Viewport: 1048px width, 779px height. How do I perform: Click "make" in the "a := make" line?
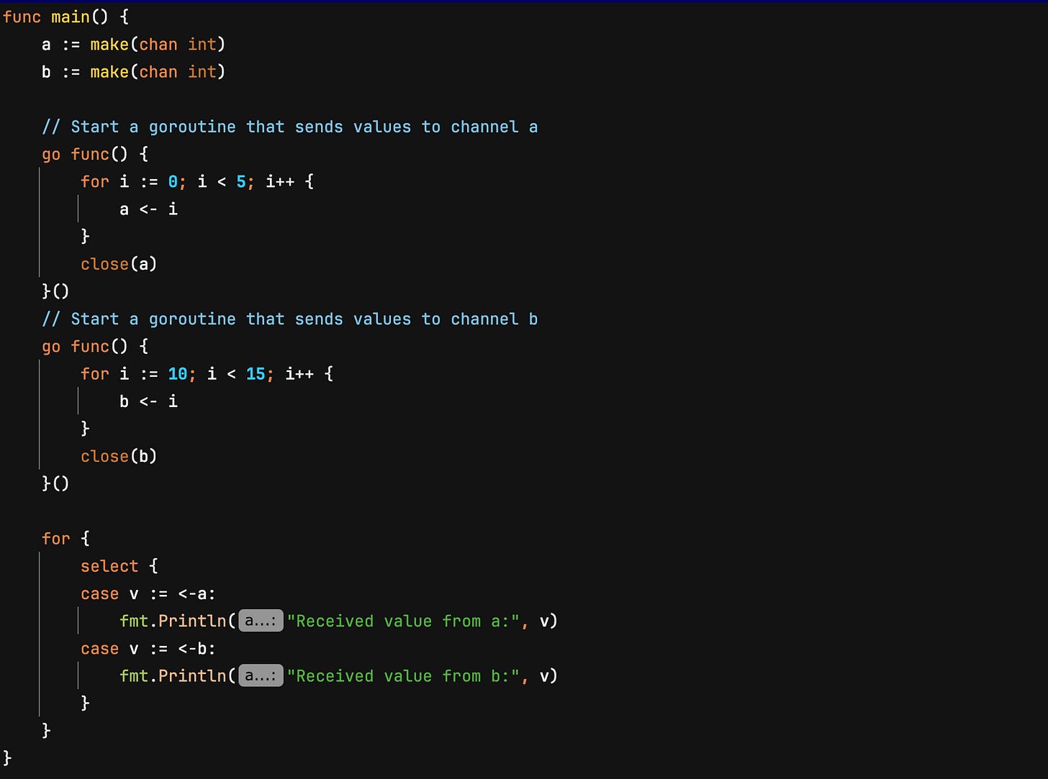coord(109,45)
